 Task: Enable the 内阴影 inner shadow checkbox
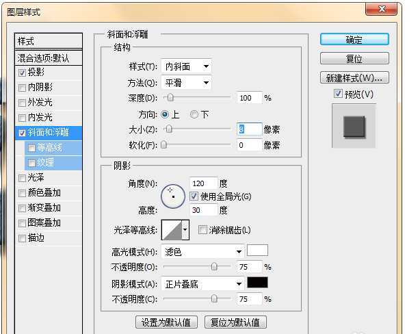(23, 88)
